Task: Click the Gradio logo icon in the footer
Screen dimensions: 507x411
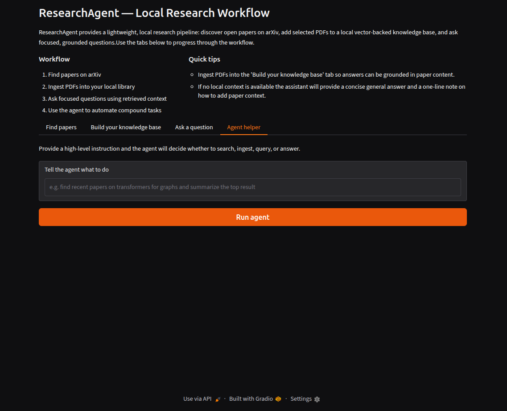Action: tap(278, 399)
